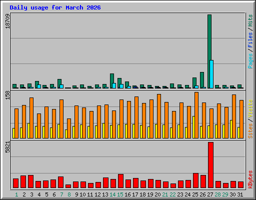The image size is (256, 200).
Task: Select the orange Visits bar for day 20
Action: 159,116
